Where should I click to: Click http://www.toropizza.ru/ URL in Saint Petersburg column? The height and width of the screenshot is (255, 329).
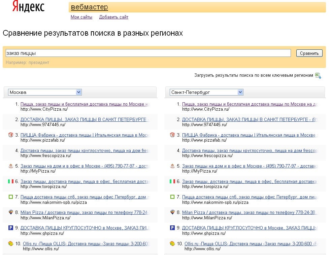click(205, 187)
